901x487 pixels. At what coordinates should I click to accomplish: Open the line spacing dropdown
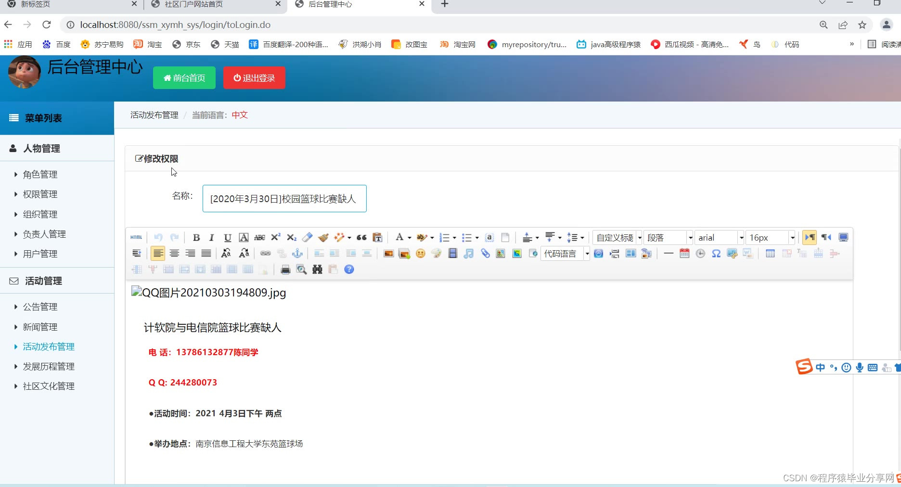tap(582, 238)
